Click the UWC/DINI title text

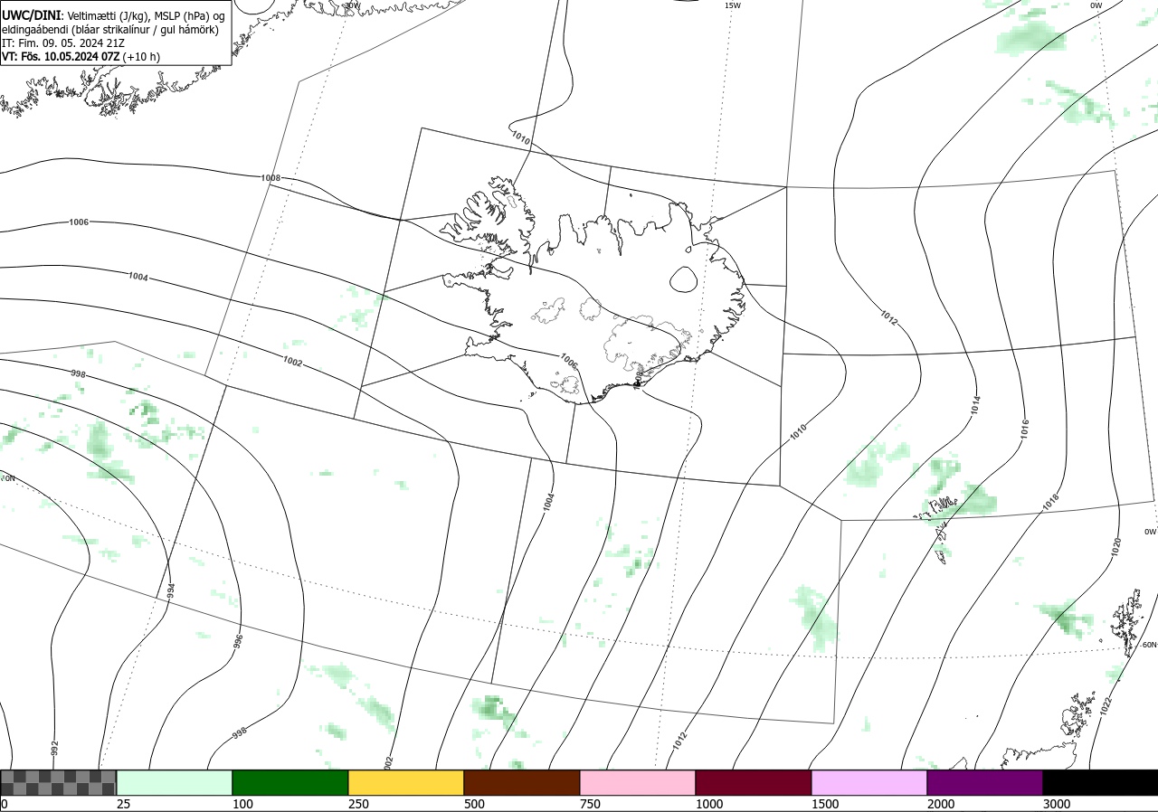point(31,15)
